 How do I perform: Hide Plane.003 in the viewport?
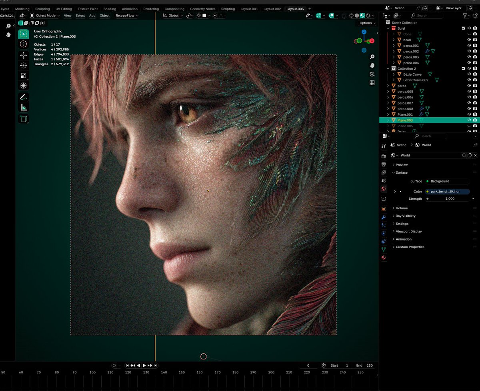[469, 120]
